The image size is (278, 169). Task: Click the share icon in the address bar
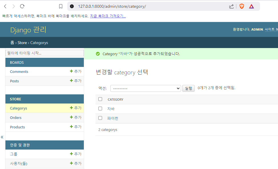231,6
